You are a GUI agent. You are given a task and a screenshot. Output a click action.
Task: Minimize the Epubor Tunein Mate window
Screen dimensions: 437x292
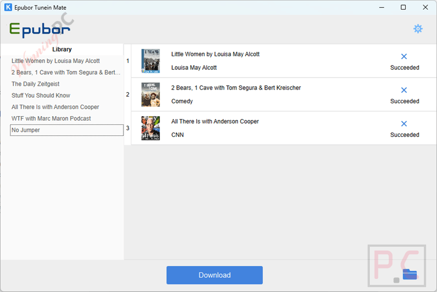381,7
